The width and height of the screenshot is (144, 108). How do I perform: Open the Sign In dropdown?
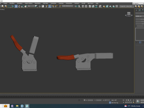tap(138, 3)
